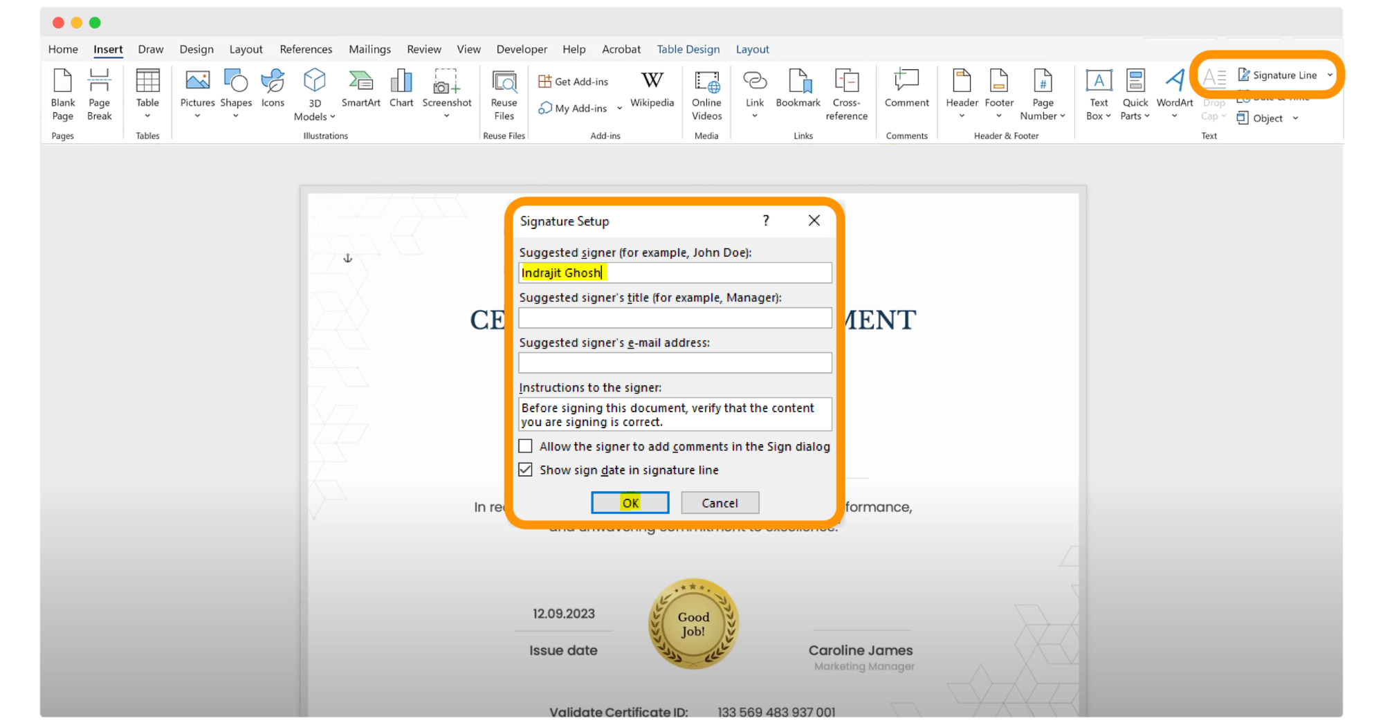Screen dimensions: 1383x725
Task: Open the Header options
Action: click(x=962, y=95)
